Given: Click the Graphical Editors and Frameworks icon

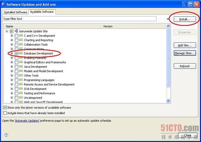Looking at the screenshot, I should pyautogui.click(x=21, y=62).
